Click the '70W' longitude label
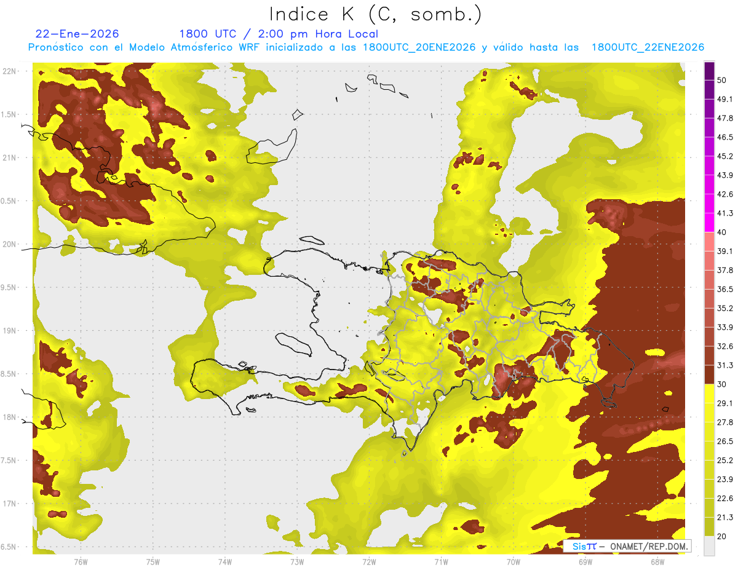The height and width of the screenshot is (570, 738). (x=514, y=562)
